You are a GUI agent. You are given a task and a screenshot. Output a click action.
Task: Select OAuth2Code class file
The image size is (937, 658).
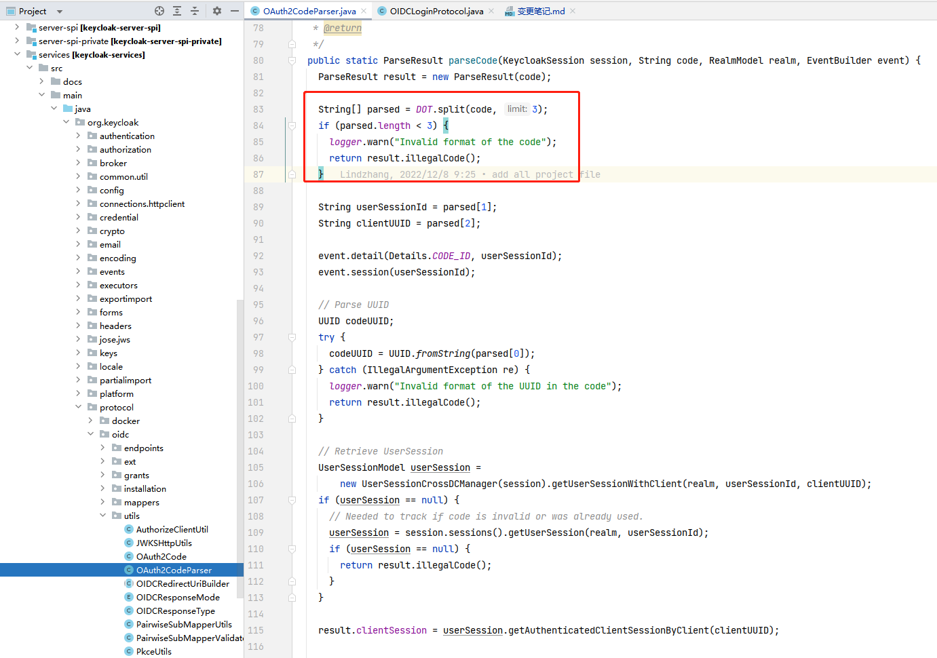161,556
